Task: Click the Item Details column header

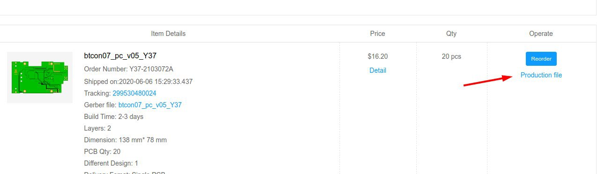Action: pos(168,34)
